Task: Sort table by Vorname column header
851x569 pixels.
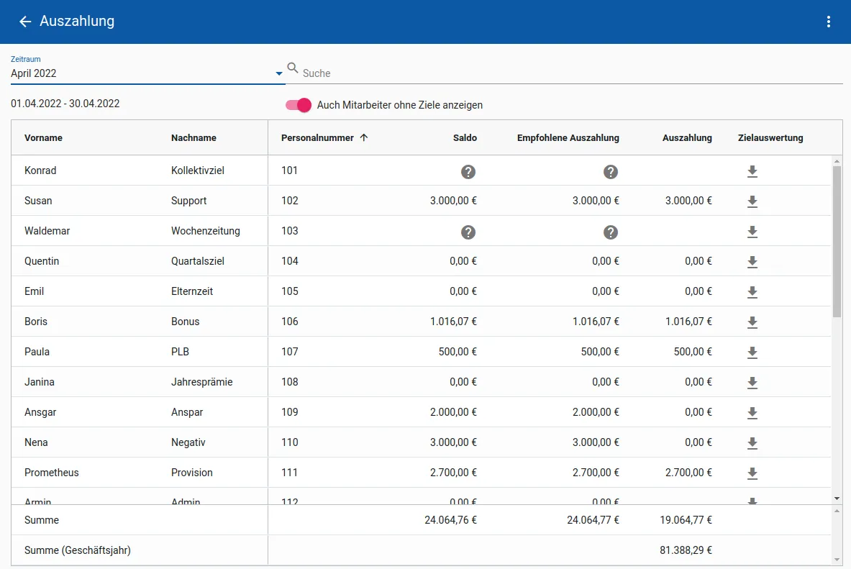Action: coord(43,138)
